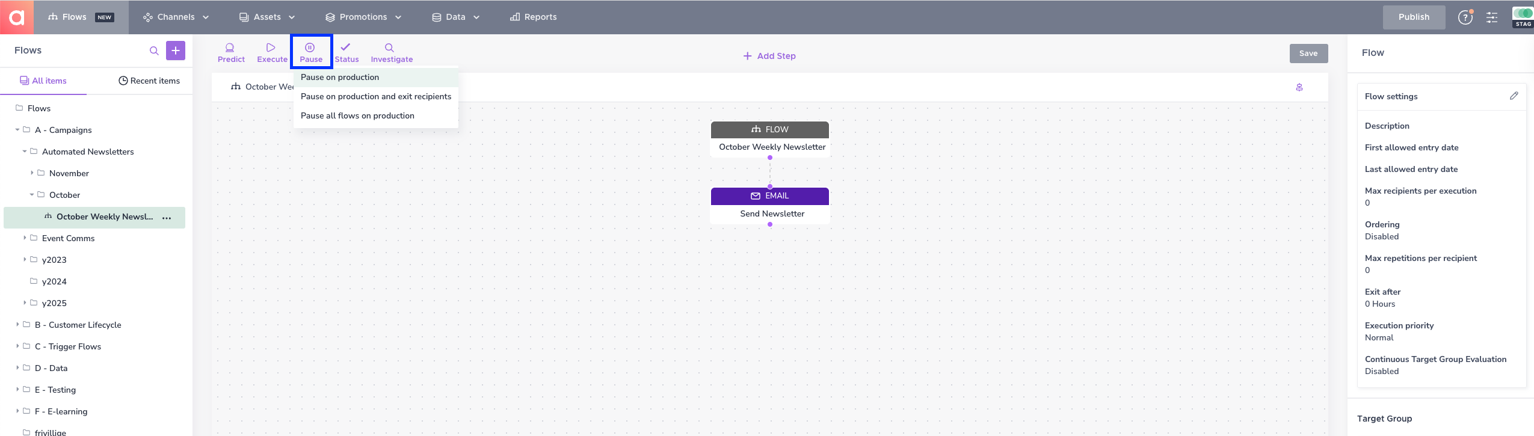Click Continuous Target Group Evaluation label

tap(1435, 359)
